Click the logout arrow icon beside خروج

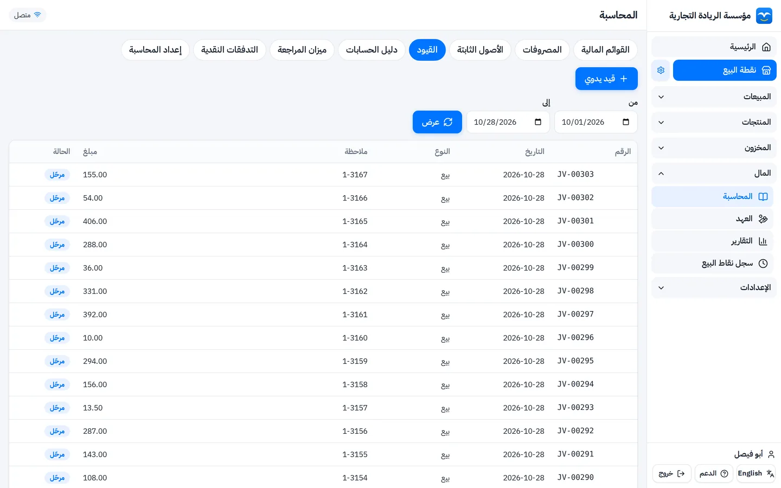pyautogui.click(x=681, y=473)
